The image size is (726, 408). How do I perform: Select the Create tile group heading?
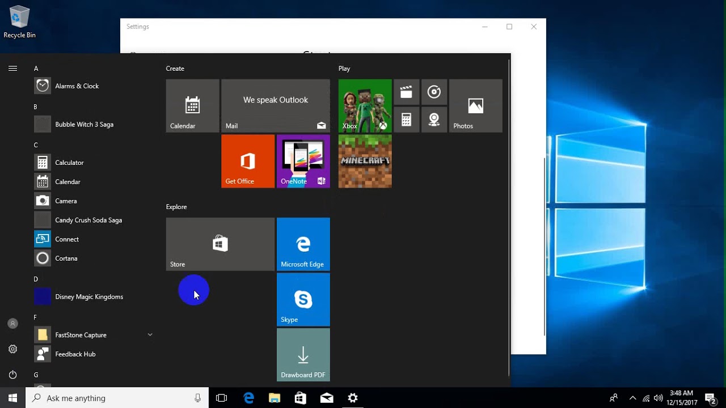click(x=175, y=69)
